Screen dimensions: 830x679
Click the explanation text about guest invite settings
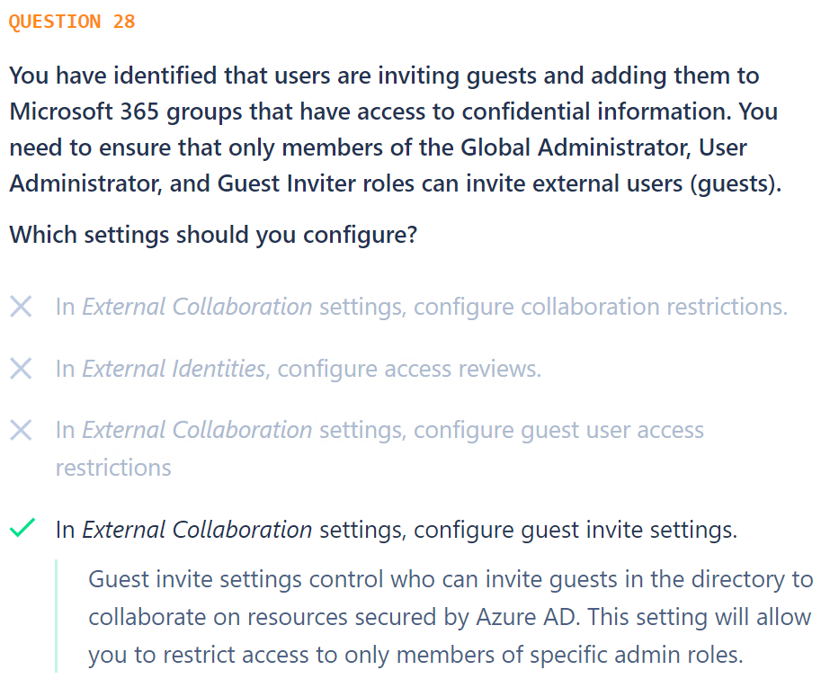tap(451, 617)
